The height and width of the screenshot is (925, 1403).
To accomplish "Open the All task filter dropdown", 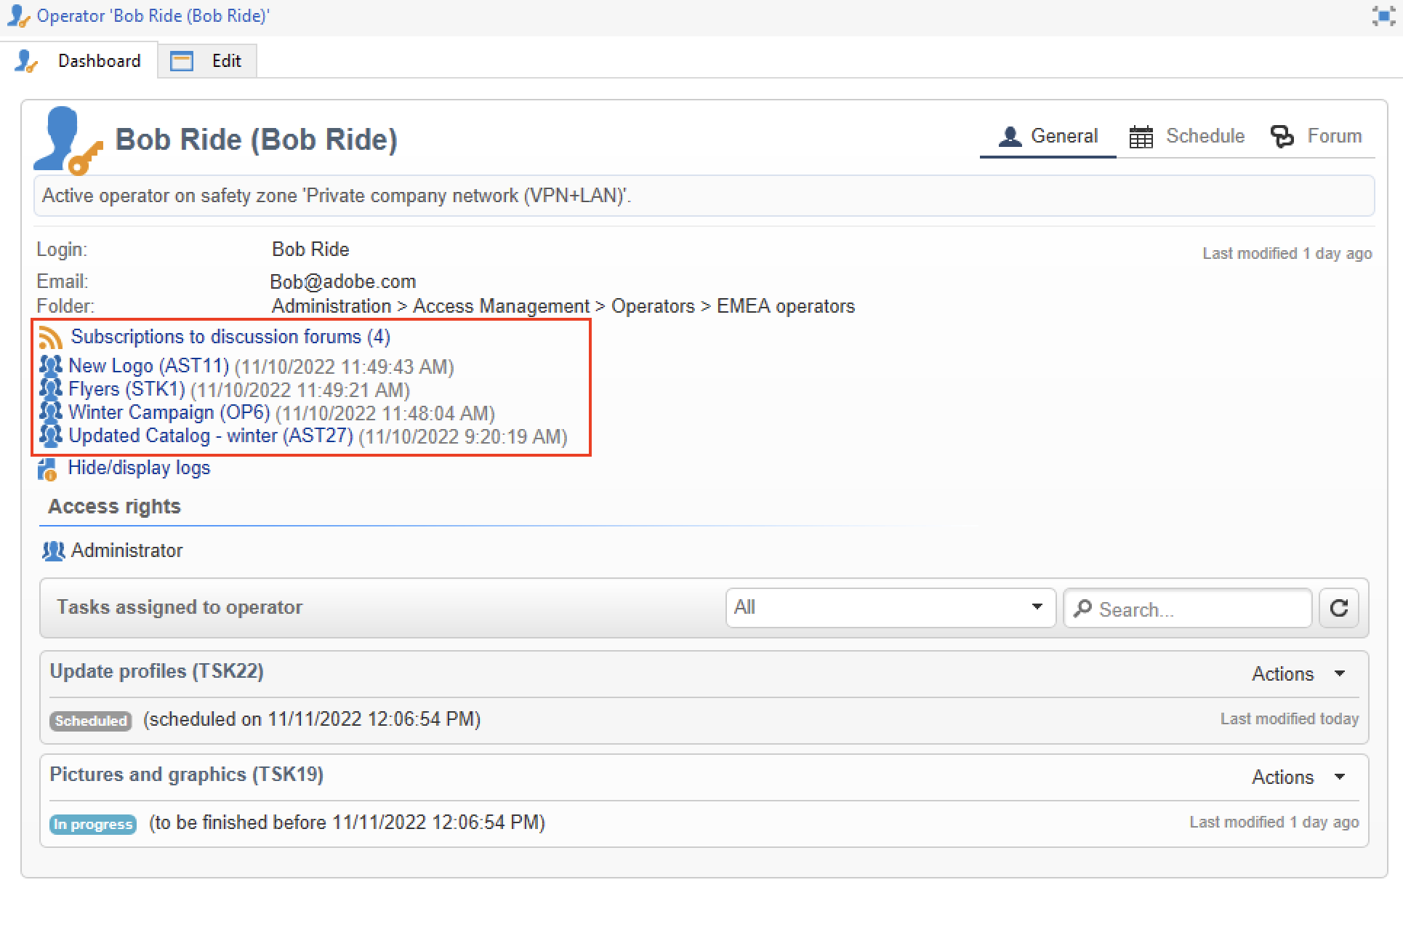I will [890, 608].
